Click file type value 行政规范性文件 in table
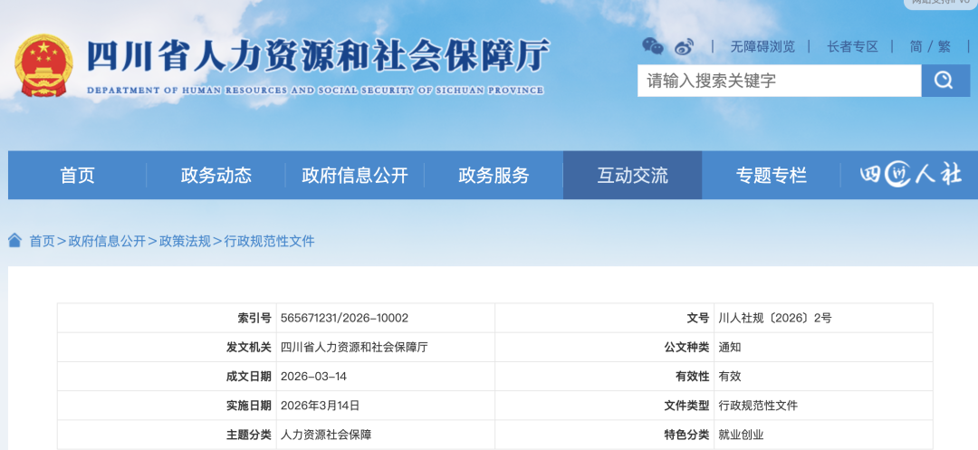 [x=758, y=406]
